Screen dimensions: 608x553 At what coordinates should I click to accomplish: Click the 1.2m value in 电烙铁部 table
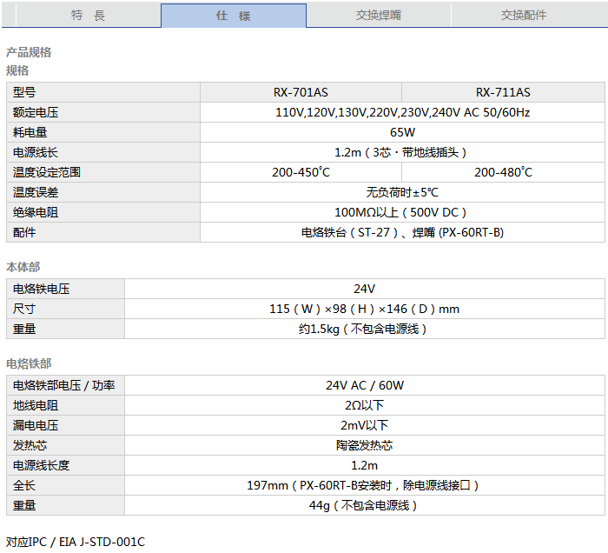[x=365, y=465]
